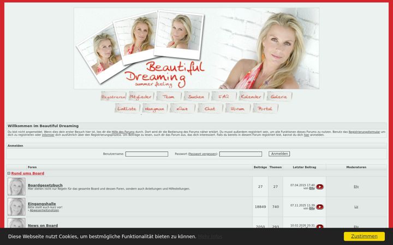
Task: Click the Themen count 740
Action: [276, 207]
